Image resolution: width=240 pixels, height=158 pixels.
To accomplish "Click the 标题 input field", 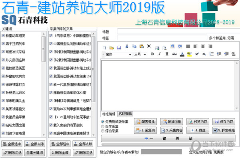I will (178, 31).
